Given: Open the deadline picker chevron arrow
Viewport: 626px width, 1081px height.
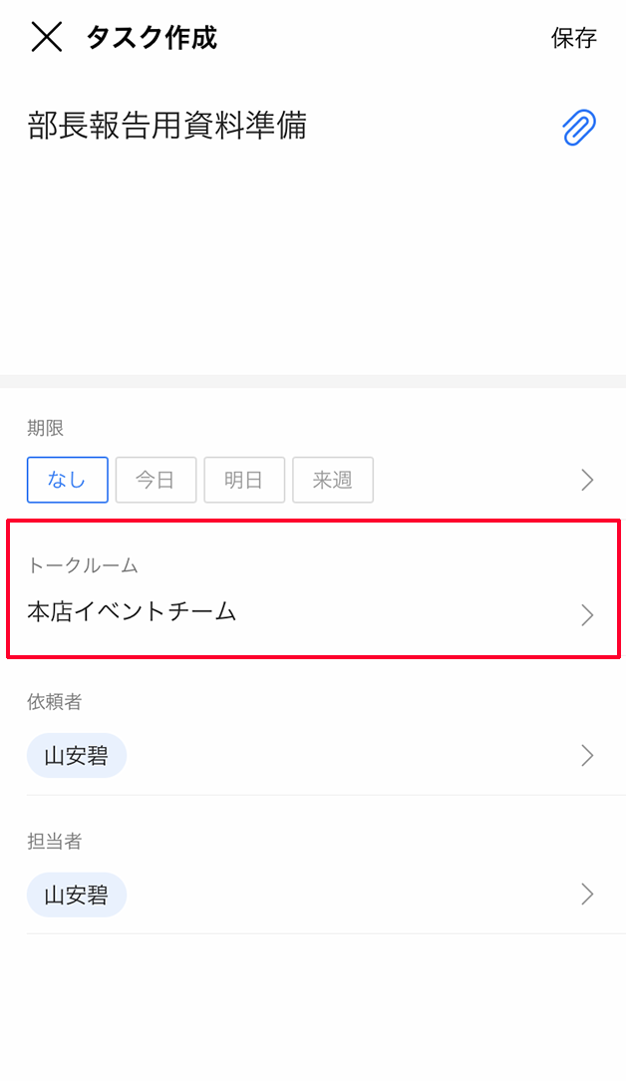Looking at the screenshot, I should coord(587,481).
